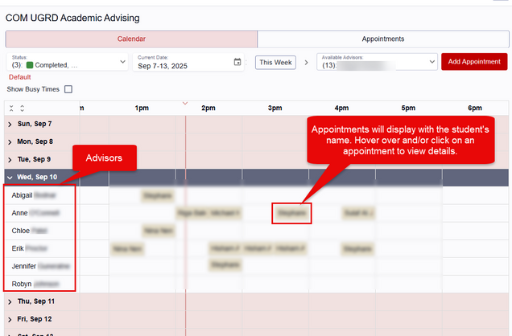Open Abigail's 1pm appointment block

(158, 195)
